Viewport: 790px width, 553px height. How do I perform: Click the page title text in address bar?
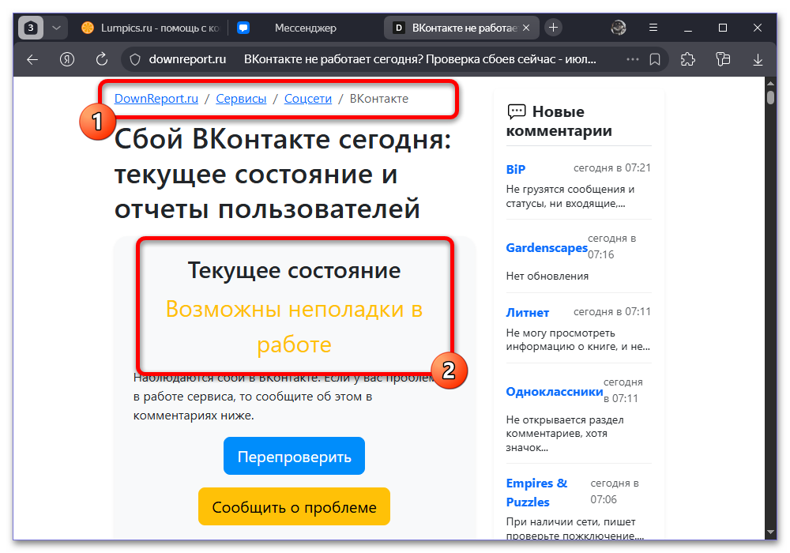coord(419,59)
